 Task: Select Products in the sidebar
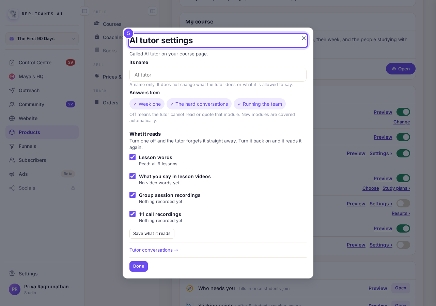(x=42, y=132)
